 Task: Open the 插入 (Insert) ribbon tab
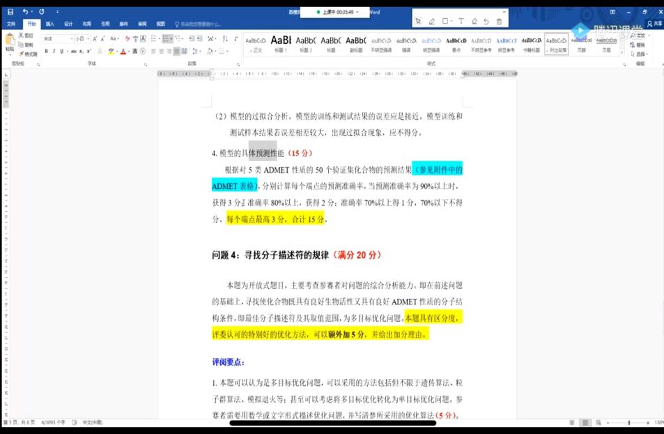click(x=50, y=24)
